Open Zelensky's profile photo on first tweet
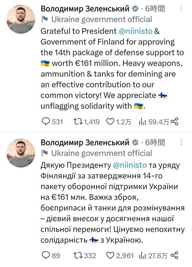192x267 pixels. pyautogui.click(x=21, y=19)
